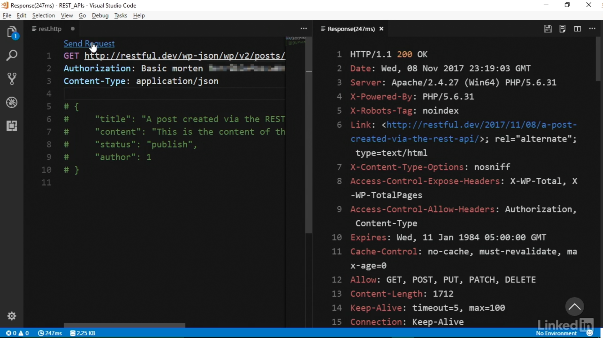This screenshot has height=338, width=603.
Task: Open more actions in rest.http pane
Action: coord(304,28)
